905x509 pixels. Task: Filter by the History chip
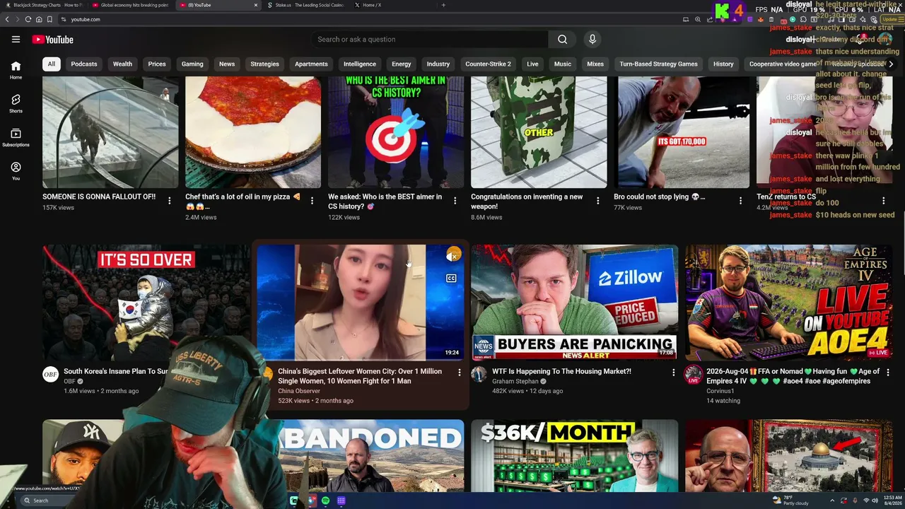[723, 64]
